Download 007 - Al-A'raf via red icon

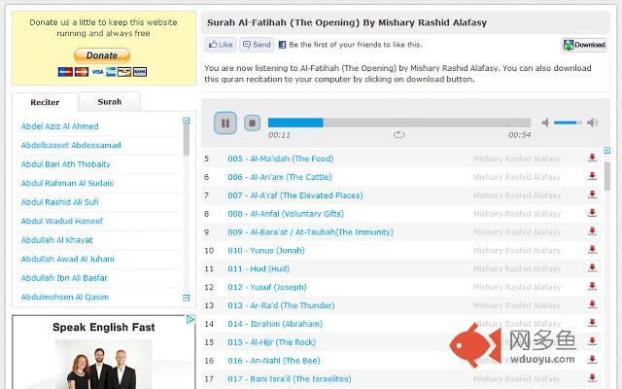[592, 194]
